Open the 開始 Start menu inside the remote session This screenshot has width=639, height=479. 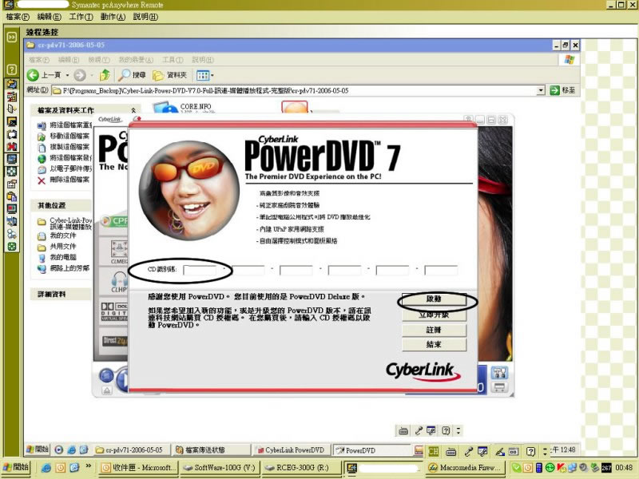coord(38,449)
